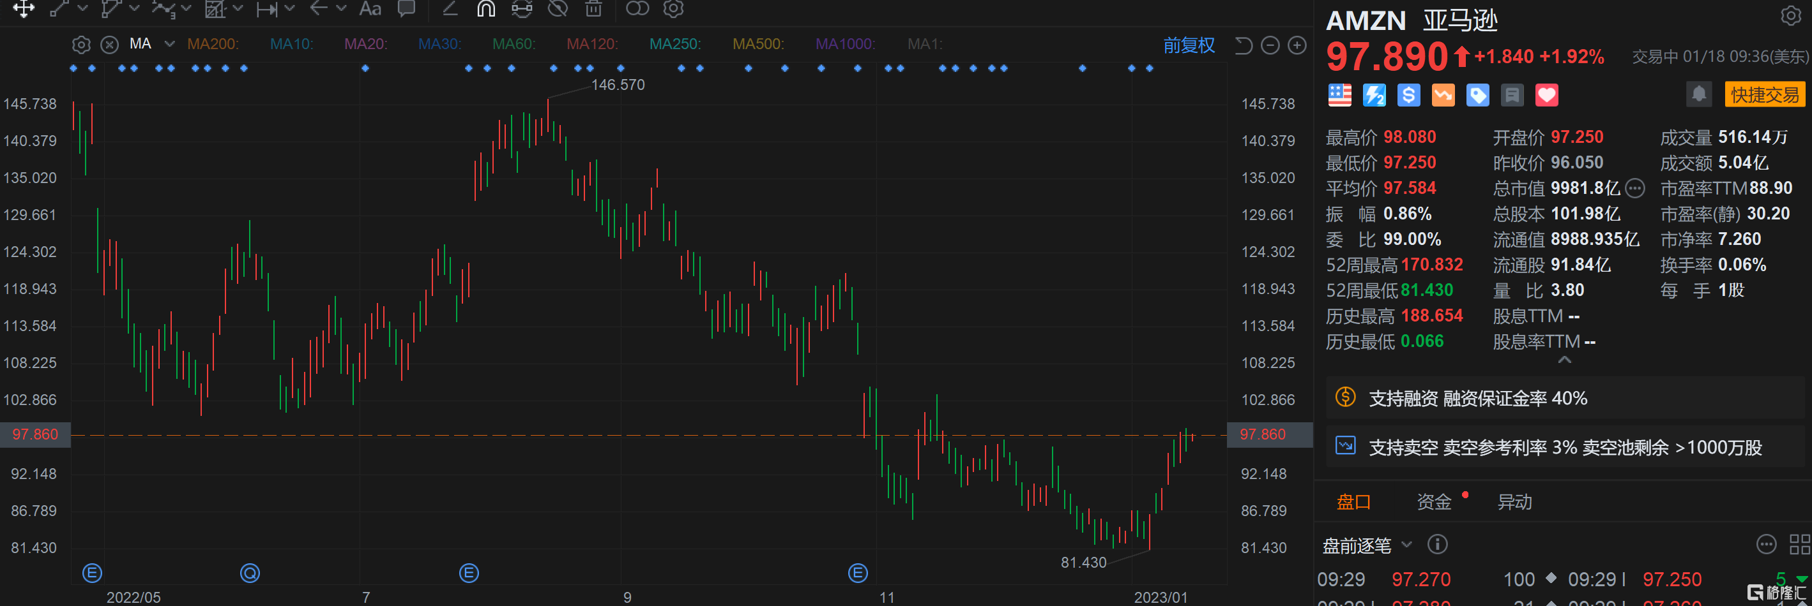
Task: Reset chart view with the undo arrow
Action: pyautogui.click(x=1243, y=46)
